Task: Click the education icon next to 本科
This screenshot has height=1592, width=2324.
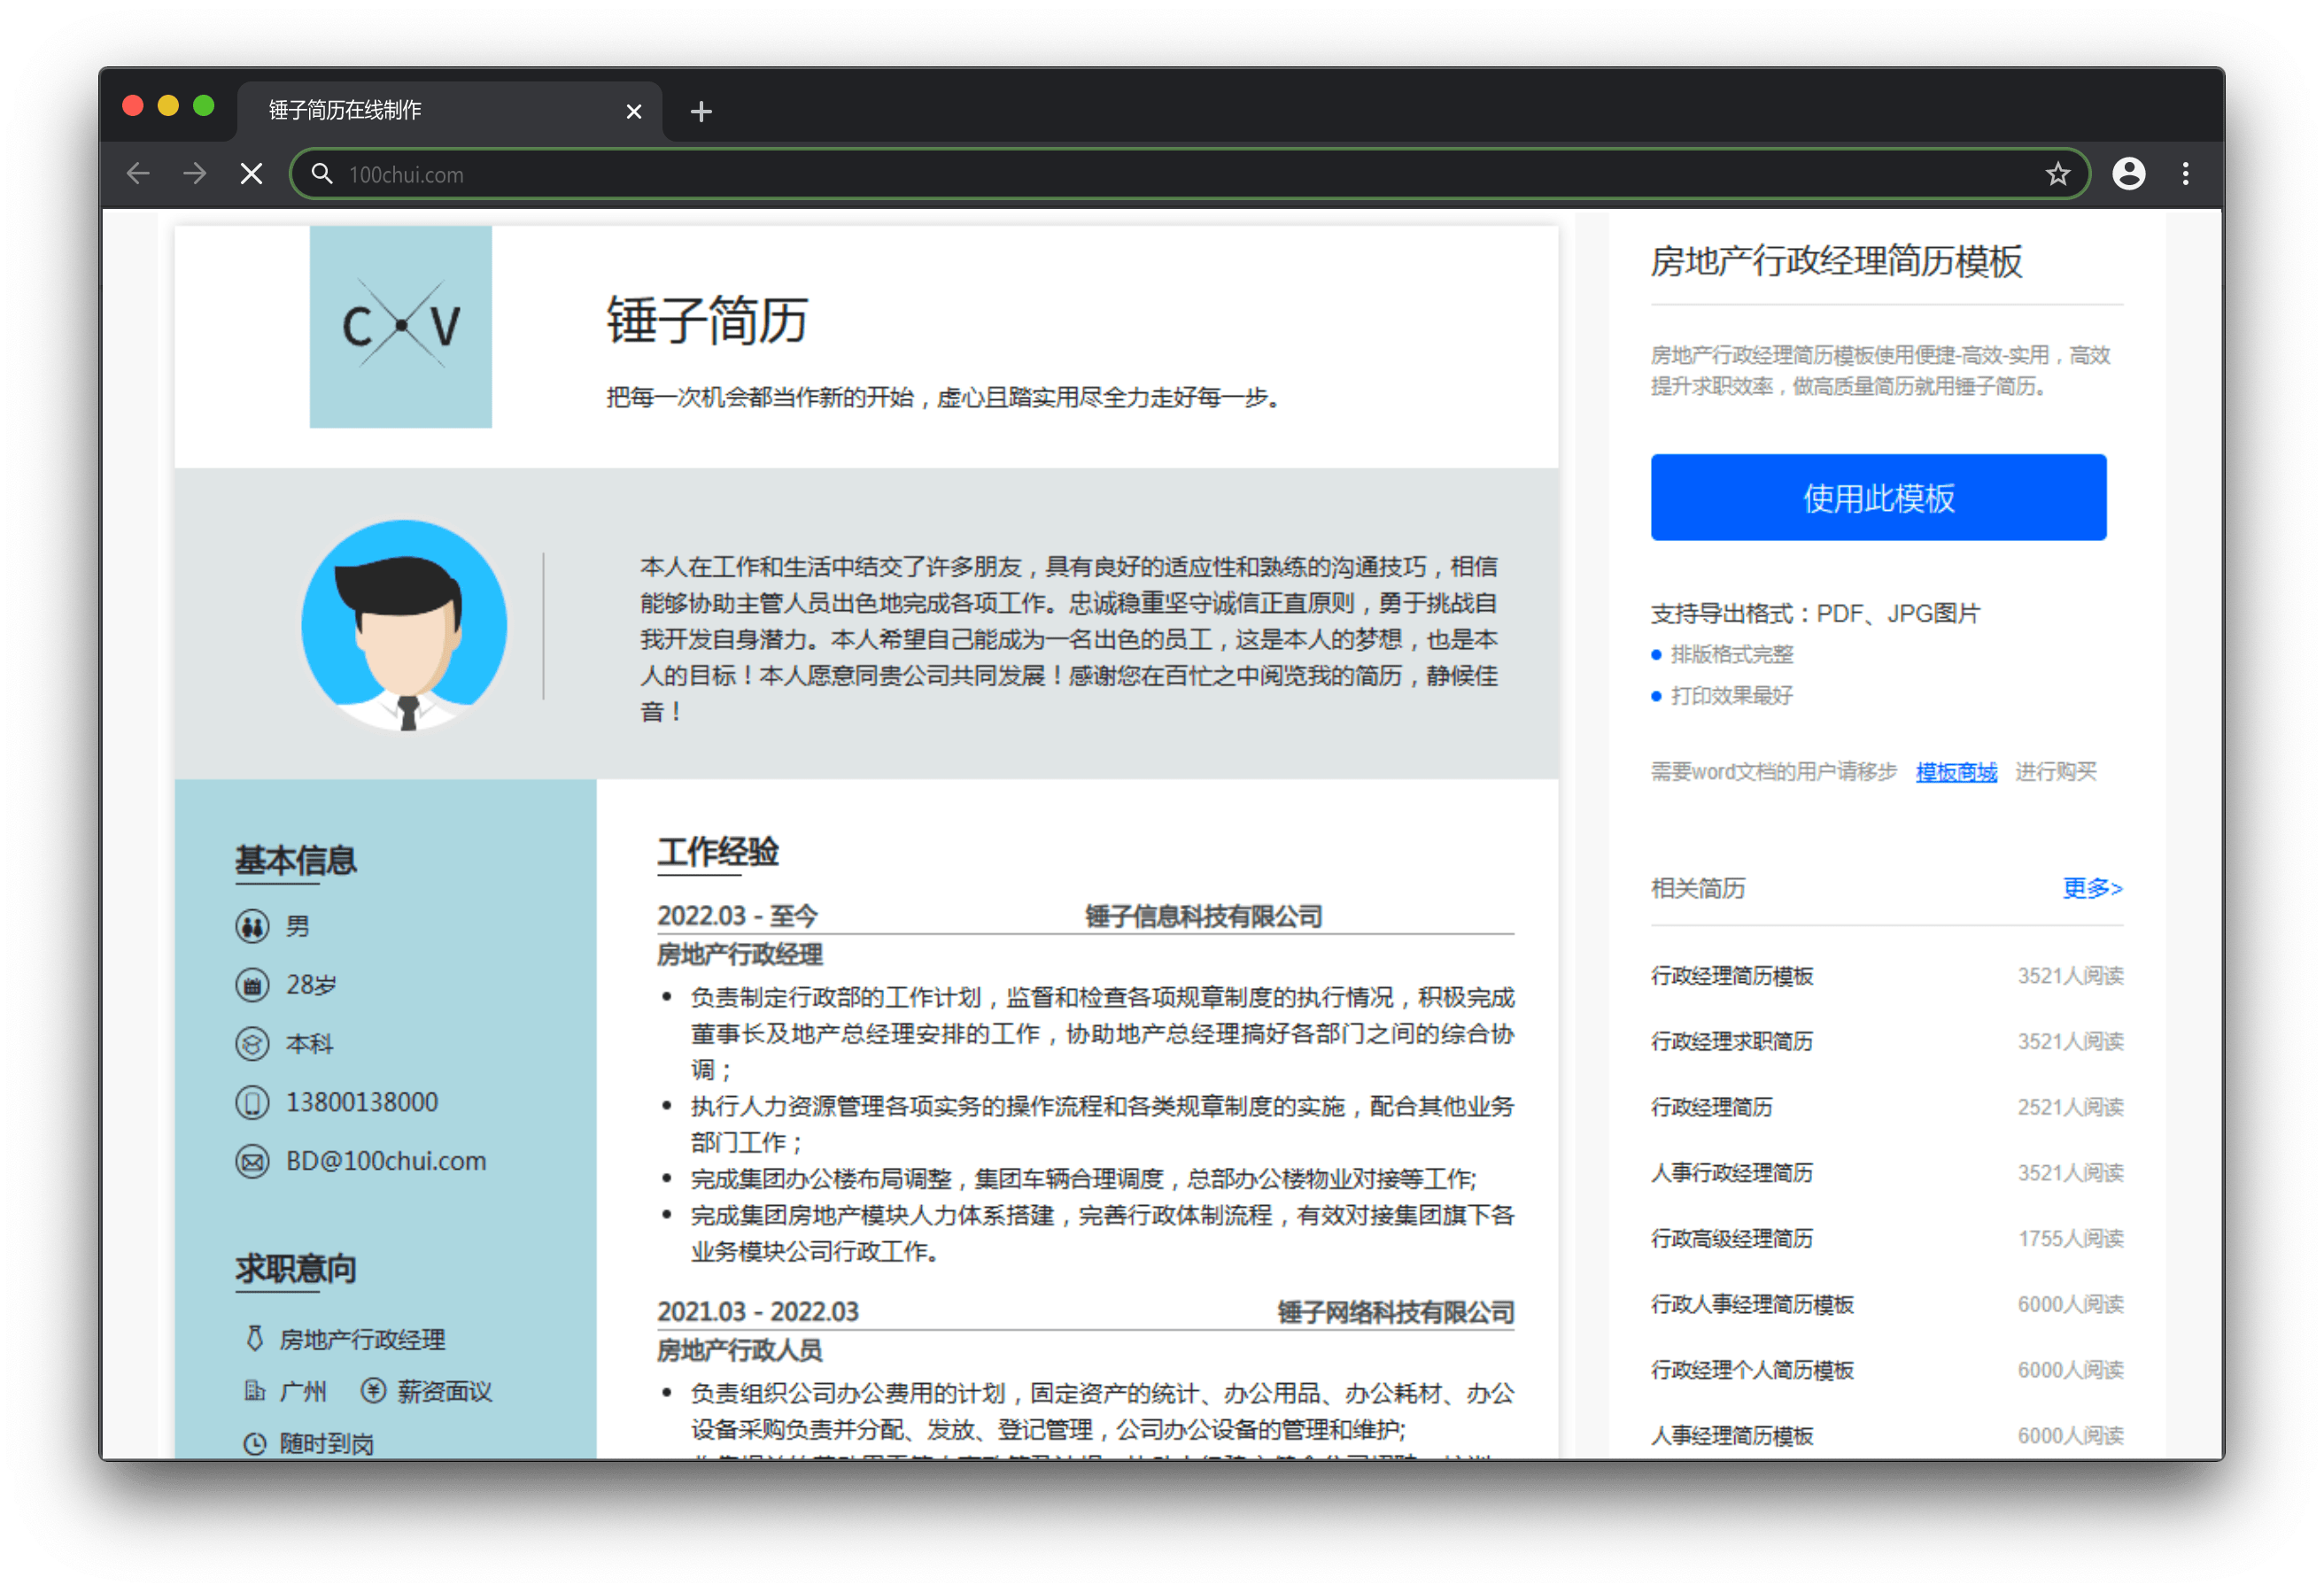Action: pyautogui.click(x=252, y=1044)
